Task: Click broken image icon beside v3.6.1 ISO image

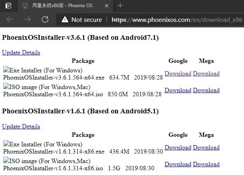Action: point(6,86)
